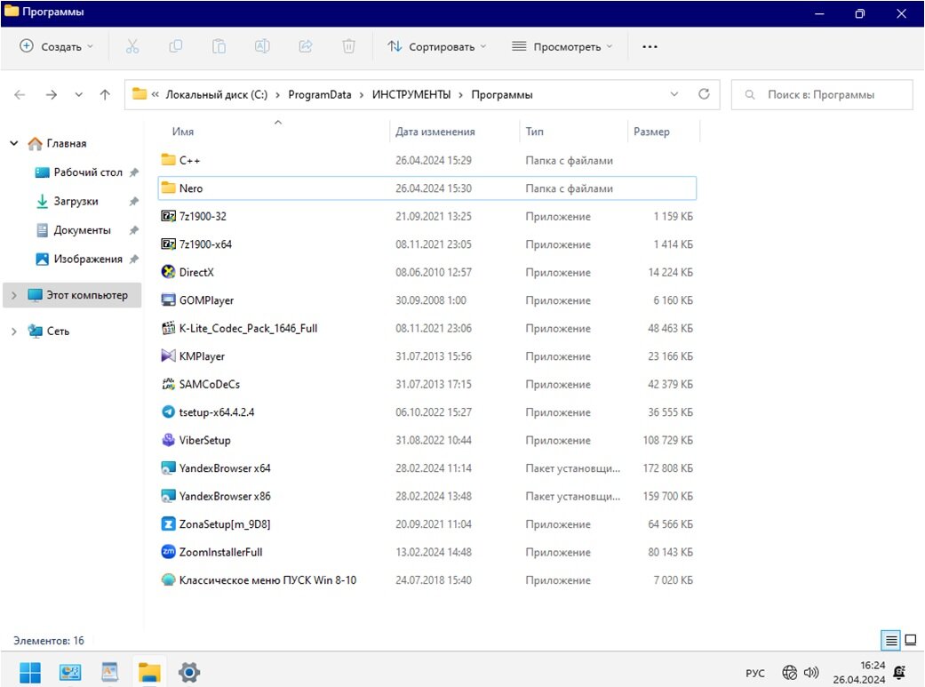The height and width of the screenshot is (687, 925).
Task: Select the ZonaSetup[m_9D8] icon
Action: 168,524
